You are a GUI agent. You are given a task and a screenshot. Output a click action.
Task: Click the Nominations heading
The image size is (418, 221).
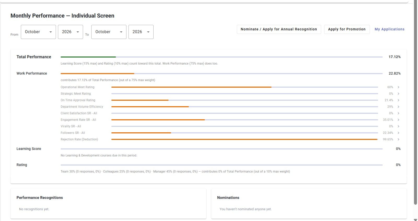tap(228, 198)
